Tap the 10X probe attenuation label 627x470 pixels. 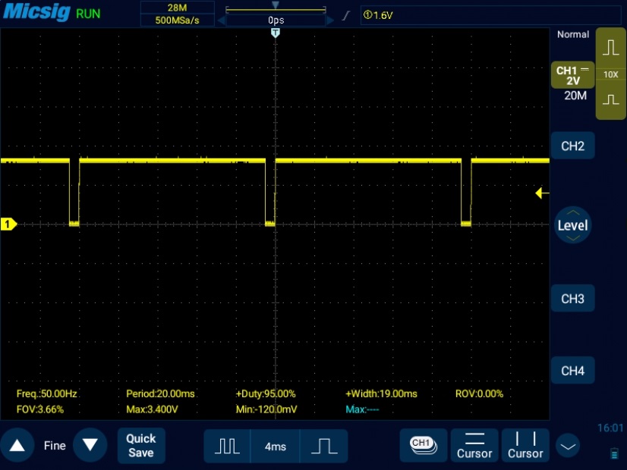click(x=610, y=75)
